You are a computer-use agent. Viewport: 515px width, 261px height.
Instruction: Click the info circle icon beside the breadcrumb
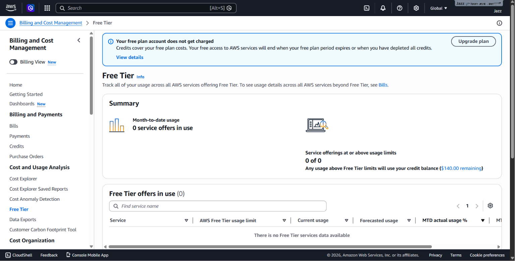tap(499, 23)
